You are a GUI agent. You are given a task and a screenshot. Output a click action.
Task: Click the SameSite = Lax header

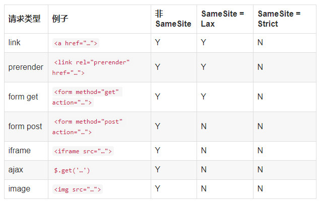(x=222, y=19)
